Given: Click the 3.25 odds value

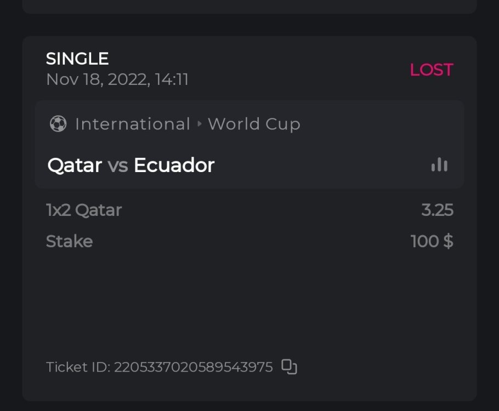Looking at the screenshot, I should coord(437,210).
